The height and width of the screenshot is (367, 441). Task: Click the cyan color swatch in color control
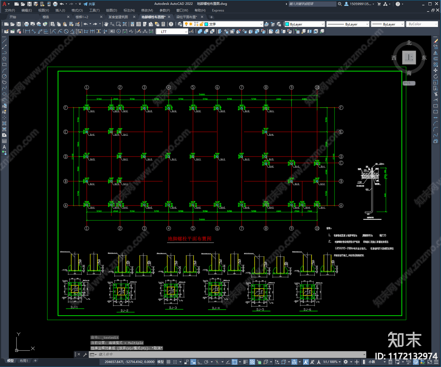287,24
